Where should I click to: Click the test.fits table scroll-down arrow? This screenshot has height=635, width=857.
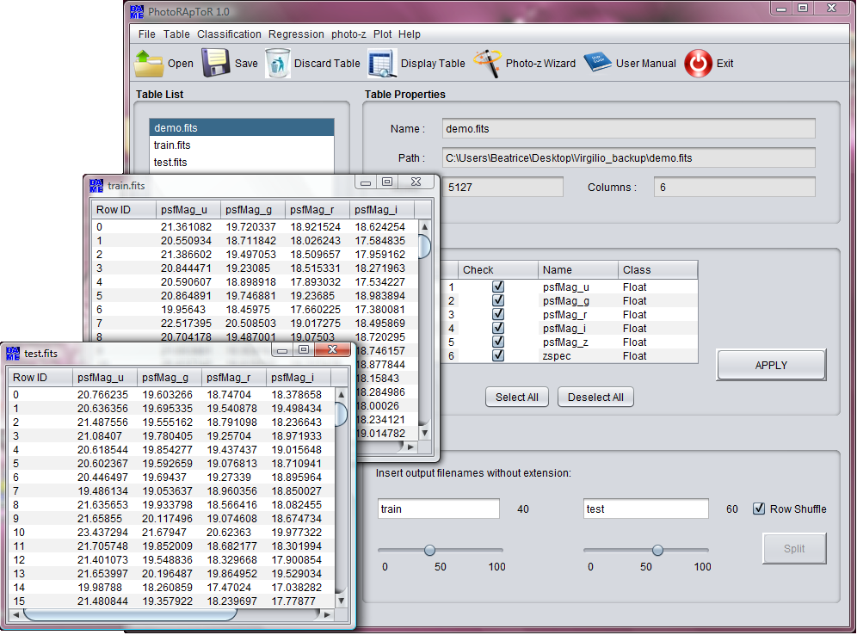point(341,601)
